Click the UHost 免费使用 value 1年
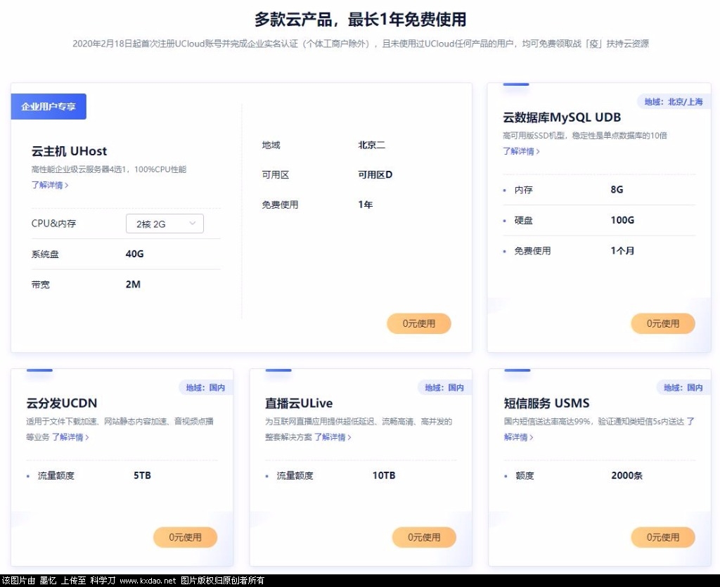 (366, 205)
